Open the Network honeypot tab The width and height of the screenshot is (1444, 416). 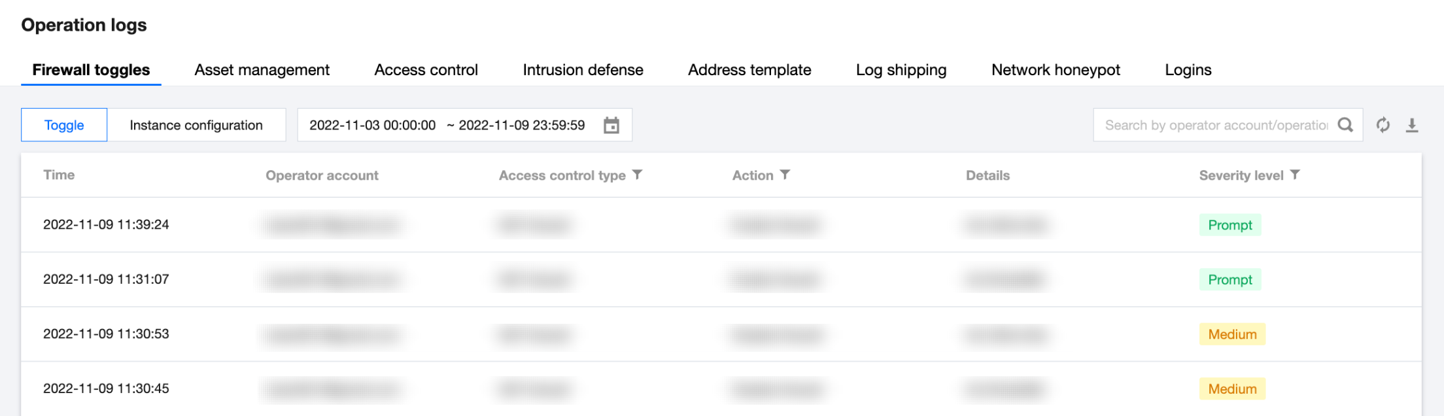click(1056, 70)
